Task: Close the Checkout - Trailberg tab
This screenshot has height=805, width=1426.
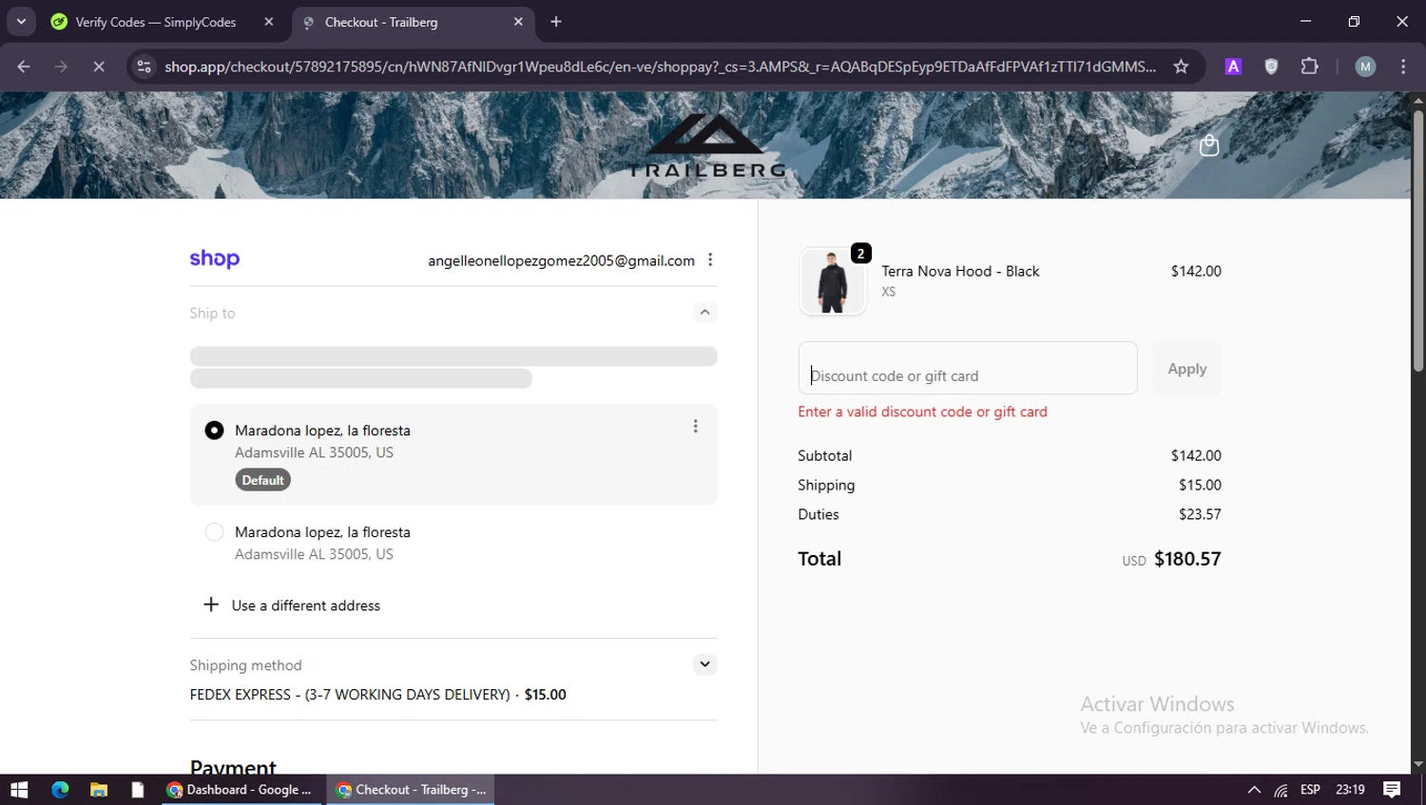Action: [518, 22]
